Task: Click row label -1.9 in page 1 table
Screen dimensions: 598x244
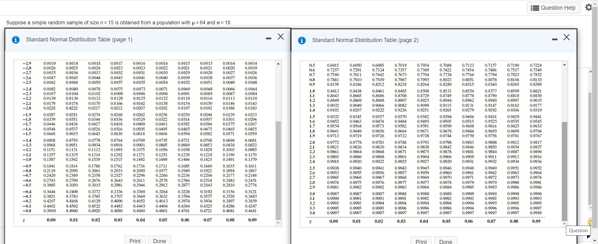Action: (27, 115)
